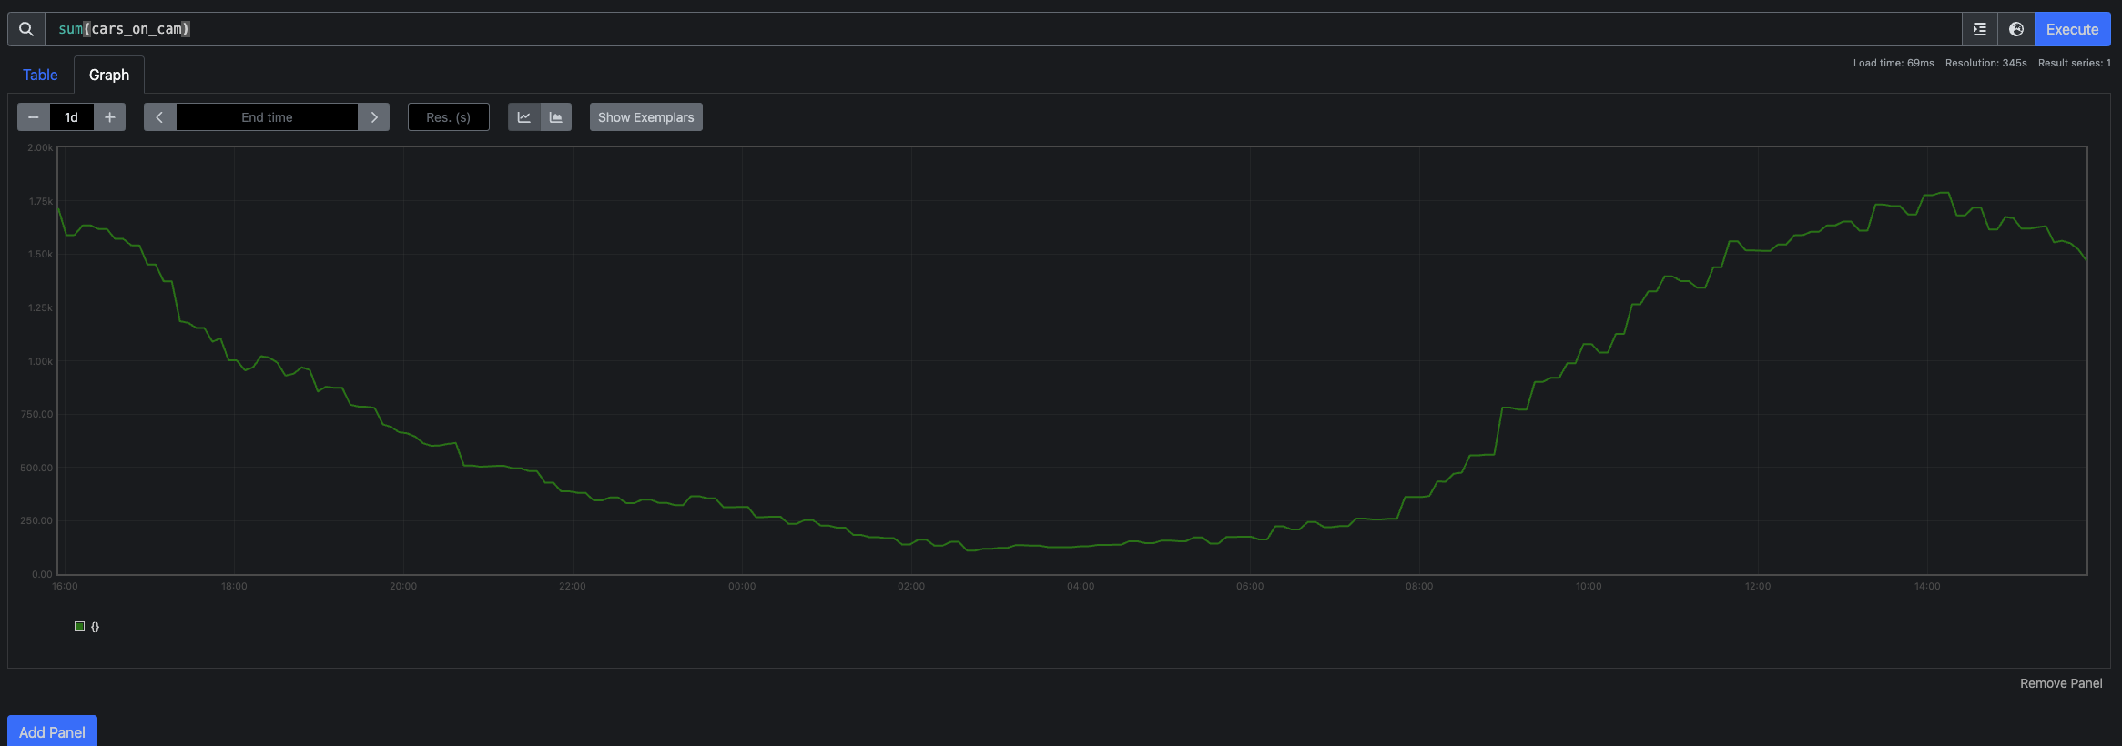This screenshot has width=2122, height=746.
Task: Click the format expression icon
Action: tap(1979, 29)
